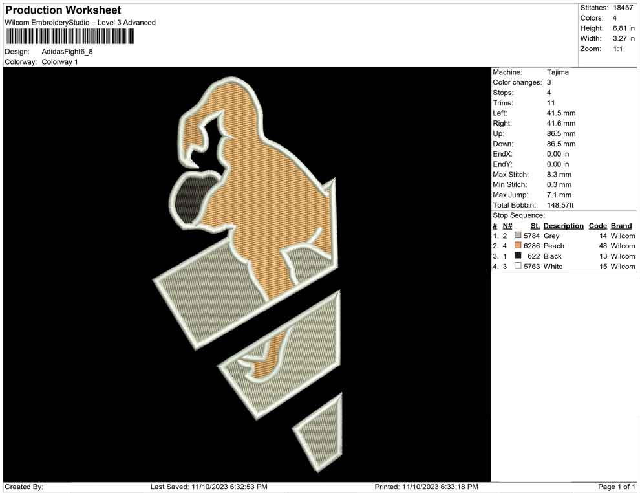Image resolution: width=640 pixels, height=493 pixels.
Task: Click the Max Jump value '7.1 mm'
Action: coord(559,195)
